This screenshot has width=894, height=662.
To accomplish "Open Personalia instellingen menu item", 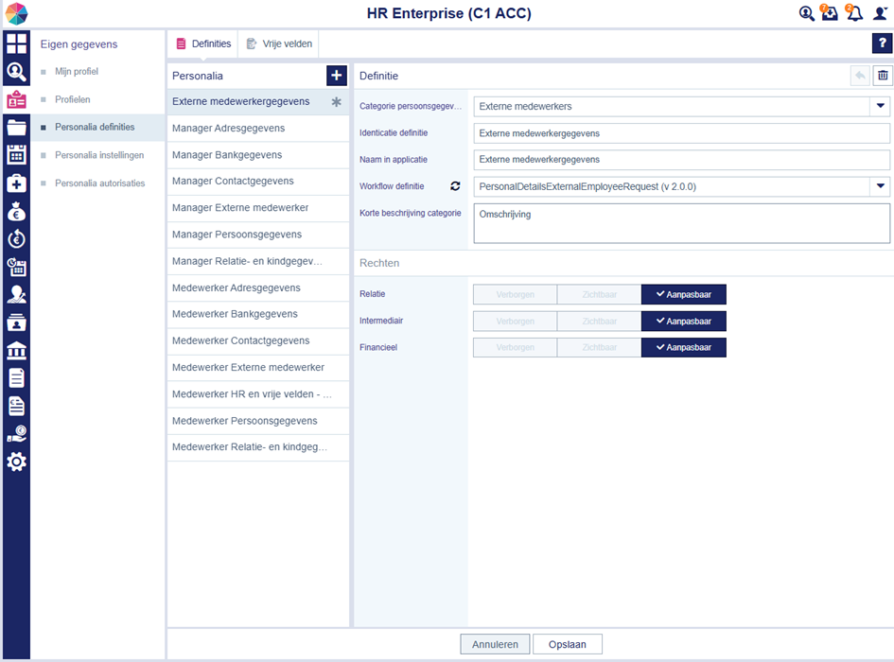I will click(99, 155).
